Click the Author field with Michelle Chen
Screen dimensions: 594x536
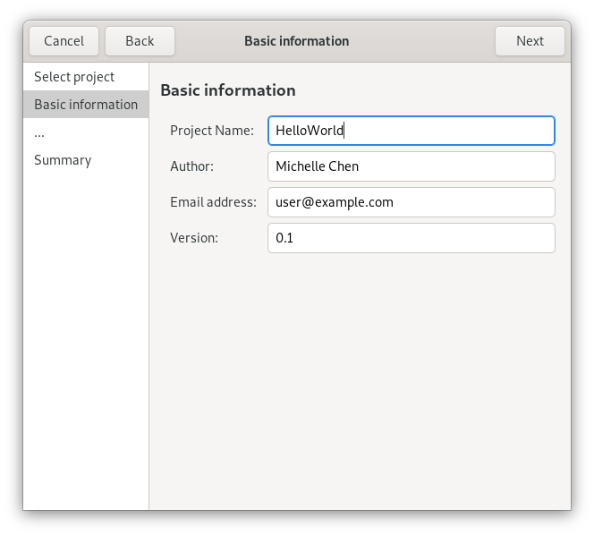pos(411,166)
